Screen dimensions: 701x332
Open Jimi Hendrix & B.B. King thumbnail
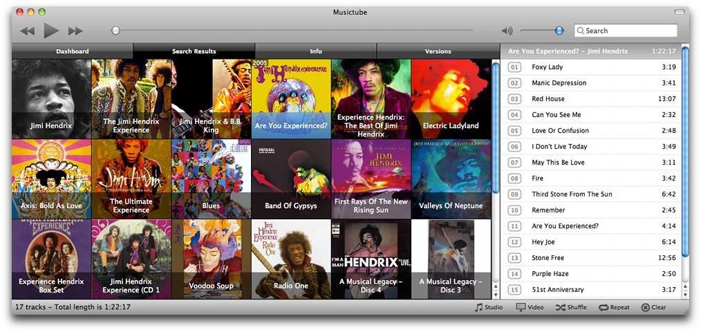point(211,99)
